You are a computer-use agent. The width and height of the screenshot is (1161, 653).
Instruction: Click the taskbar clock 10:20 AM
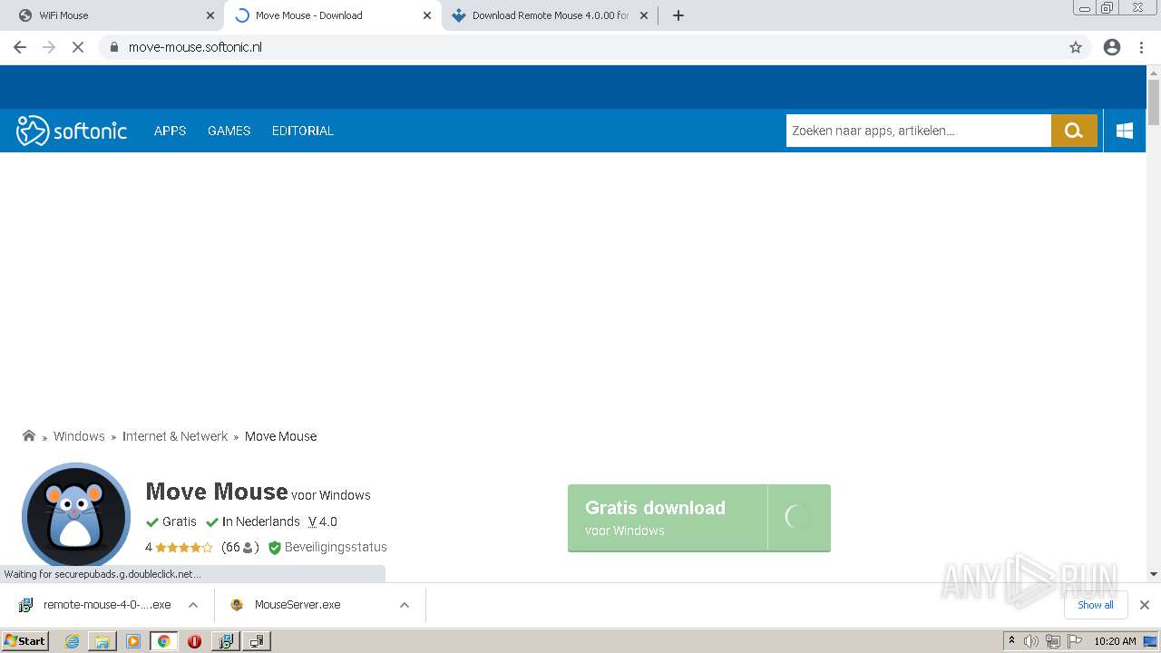point(1115,641)
